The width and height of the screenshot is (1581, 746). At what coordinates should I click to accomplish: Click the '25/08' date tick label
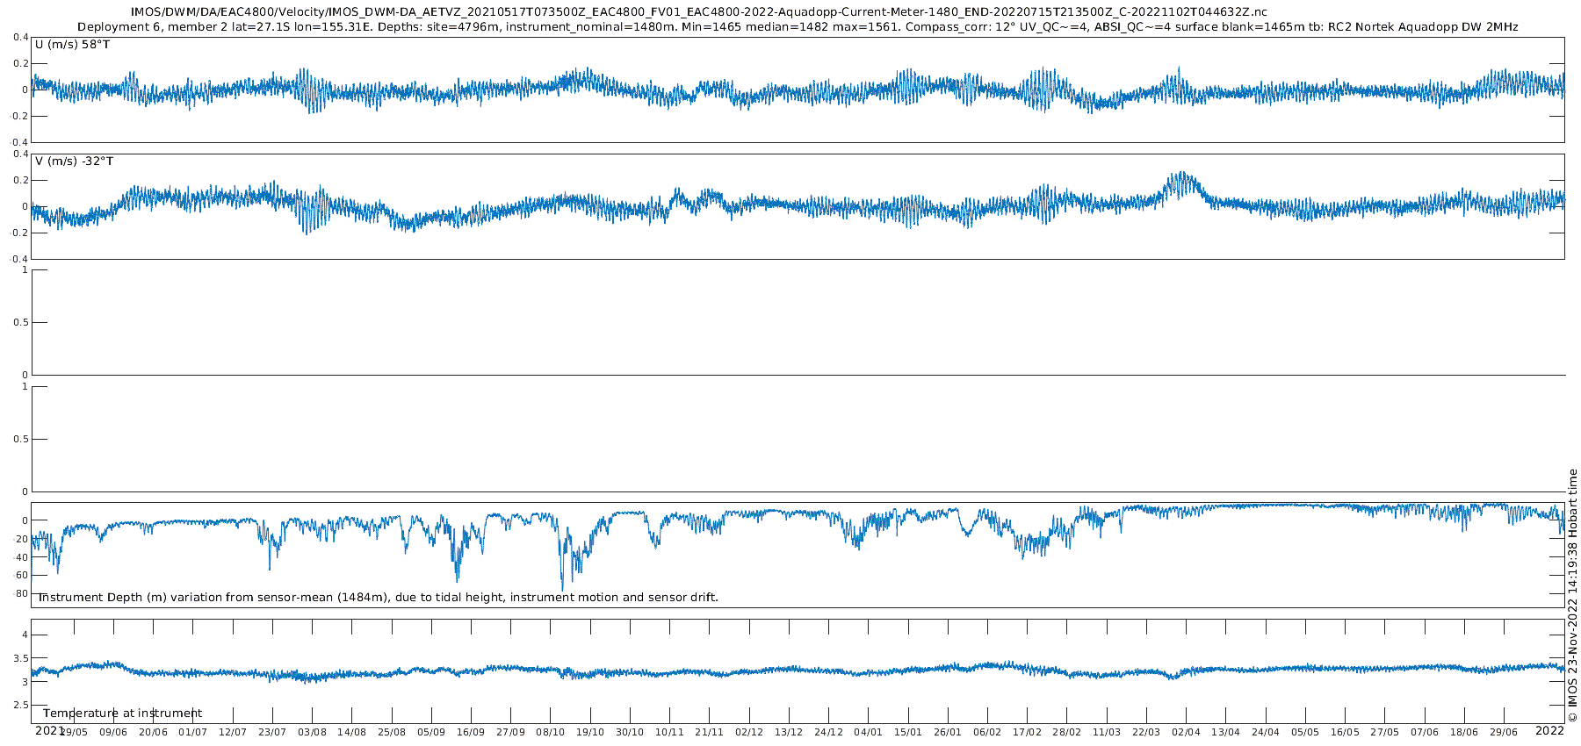(x=392, y=732)
